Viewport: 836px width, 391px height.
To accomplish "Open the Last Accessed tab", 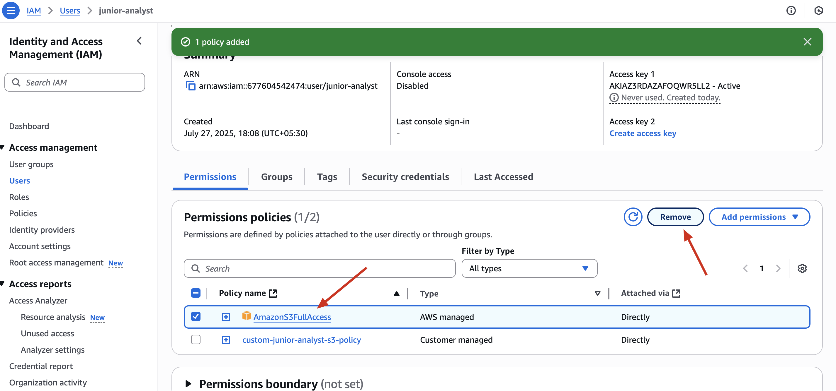I will (503, 176).
